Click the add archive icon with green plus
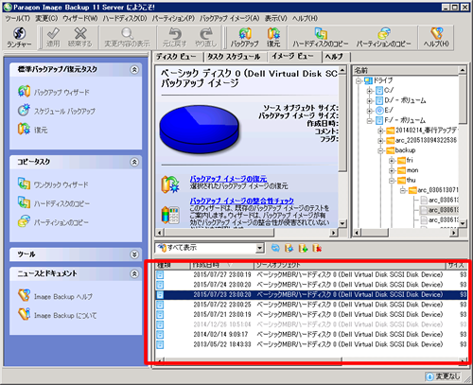This screenshot has width=473, height=385. [x=303, y=248]
